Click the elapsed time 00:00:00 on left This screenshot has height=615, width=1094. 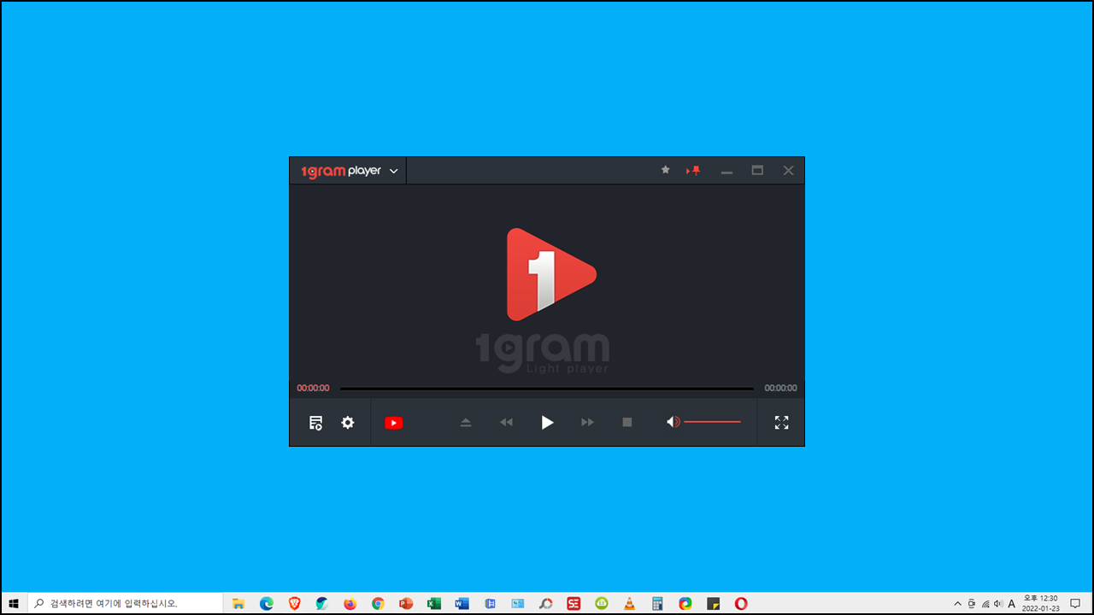[313, 388]
